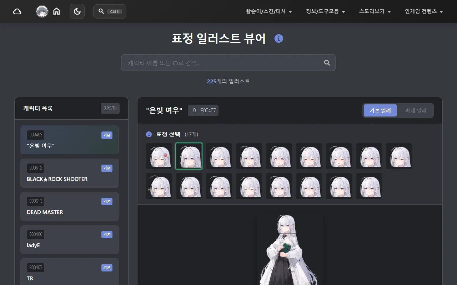Switch to 확대 일러 view

click(x=416, y=110)
